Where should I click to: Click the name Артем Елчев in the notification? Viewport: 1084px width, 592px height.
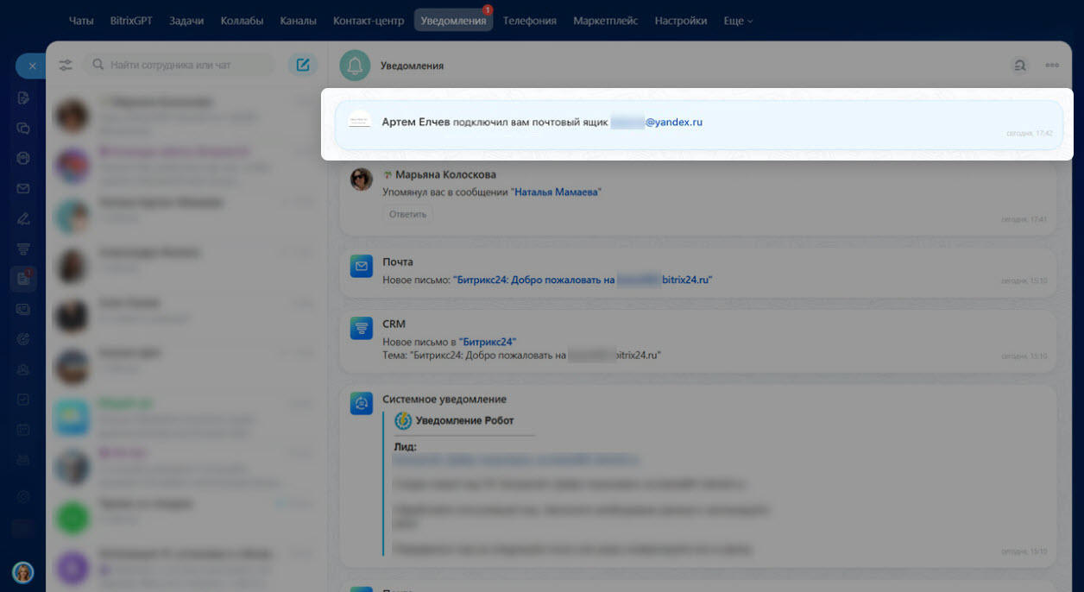416,123
